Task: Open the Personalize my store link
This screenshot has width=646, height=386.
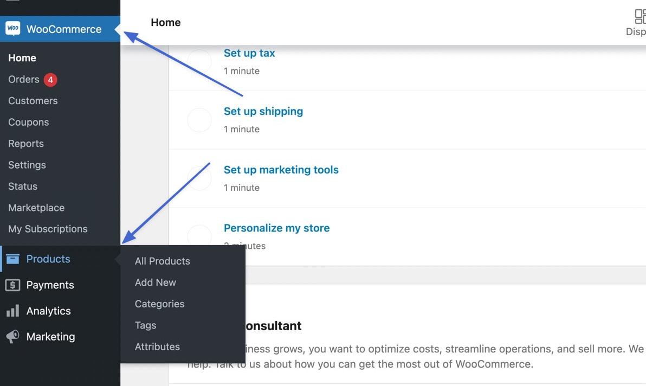Action: coord(276,228)
